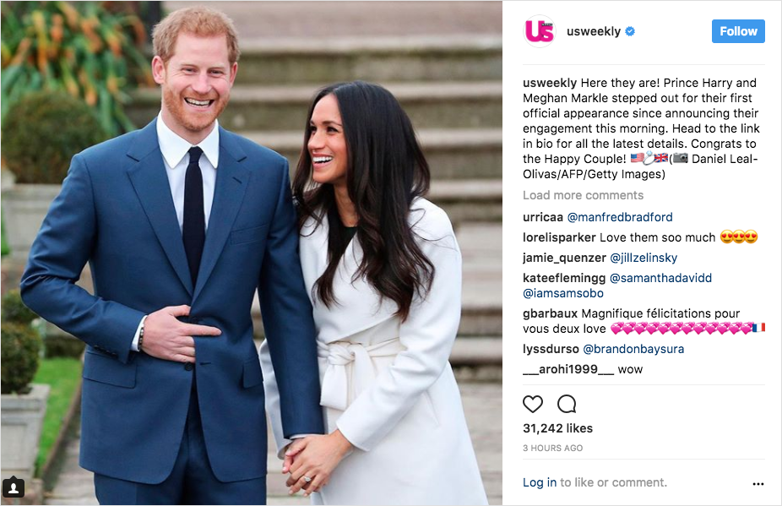Click the Us Weekly profile avatar
782x506 pixels.
pyautogui.click(x=539, y=31)
